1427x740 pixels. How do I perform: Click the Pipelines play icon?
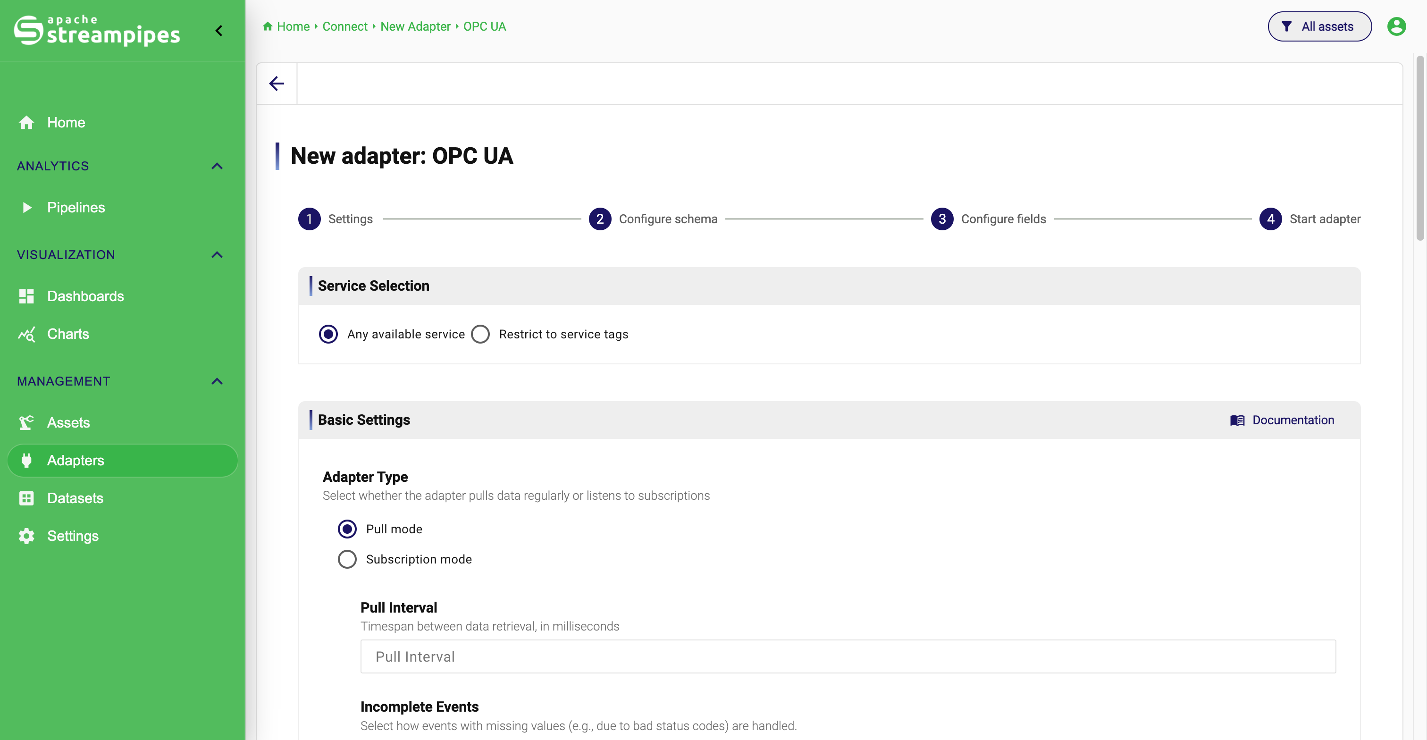pyautogui.click(x=26, y=207)
